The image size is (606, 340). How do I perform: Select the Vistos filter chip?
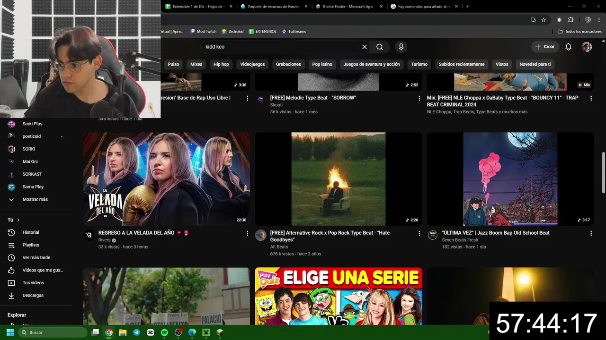coord(502,64)
